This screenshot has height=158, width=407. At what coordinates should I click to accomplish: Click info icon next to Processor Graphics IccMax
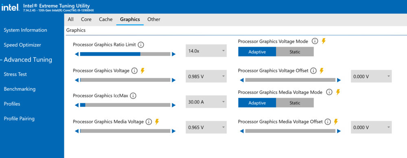[x=133, y=96]
